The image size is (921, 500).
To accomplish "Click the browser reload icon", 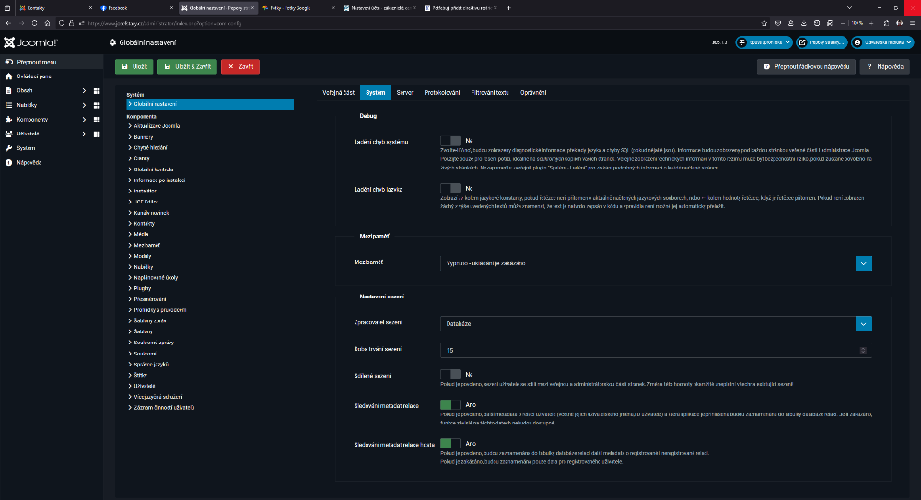I will [36, 21].
